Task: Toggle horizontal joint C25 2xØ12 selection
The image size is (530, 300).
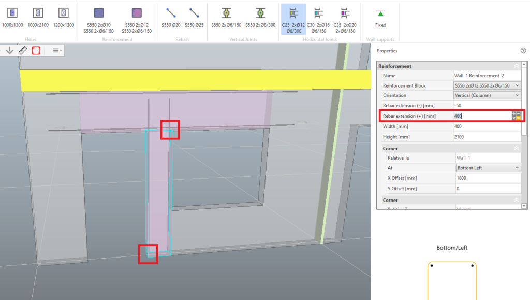Action: click(293, 16)
